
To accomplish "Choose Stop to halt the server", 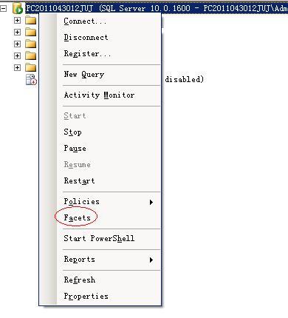I will [x=72, y=132].
